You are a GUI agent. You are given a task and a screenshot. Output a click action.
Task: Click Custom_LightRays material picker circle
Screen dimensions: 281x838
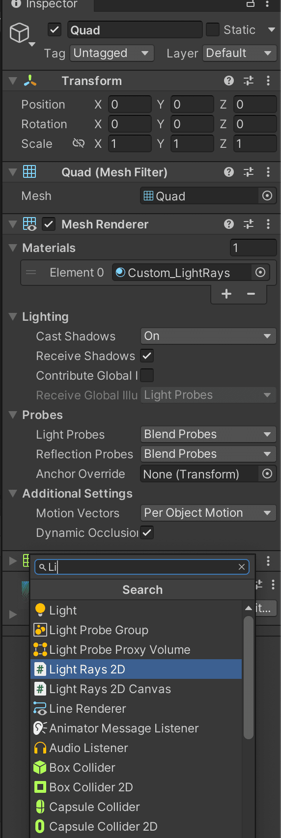point(260,272)
